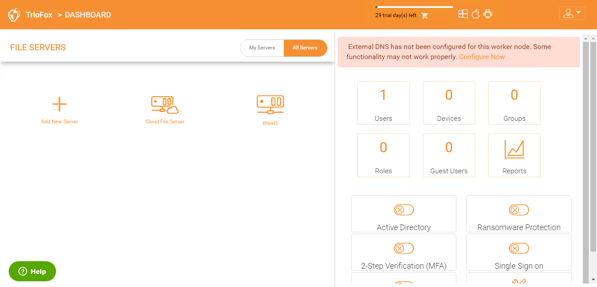This screenshot has width=597, height=287.
Task: Switch to the My Servers tab
Action: pyautogui.click(x=262, y=48)
